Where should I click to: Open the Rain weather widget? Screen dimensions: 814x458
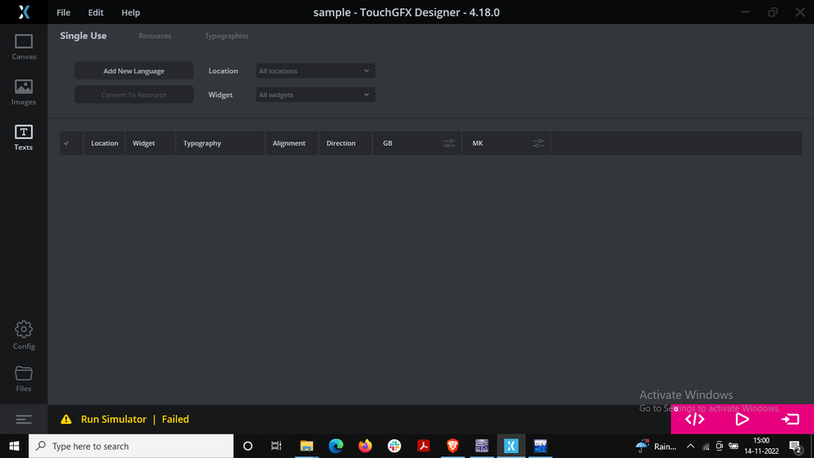click(656, 446)
